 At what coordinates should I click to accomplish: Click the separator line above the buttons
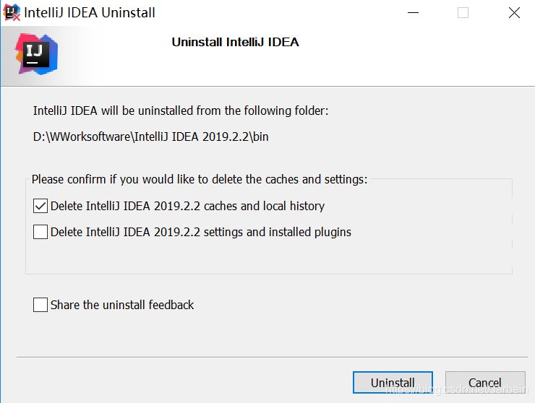[267, 357]
